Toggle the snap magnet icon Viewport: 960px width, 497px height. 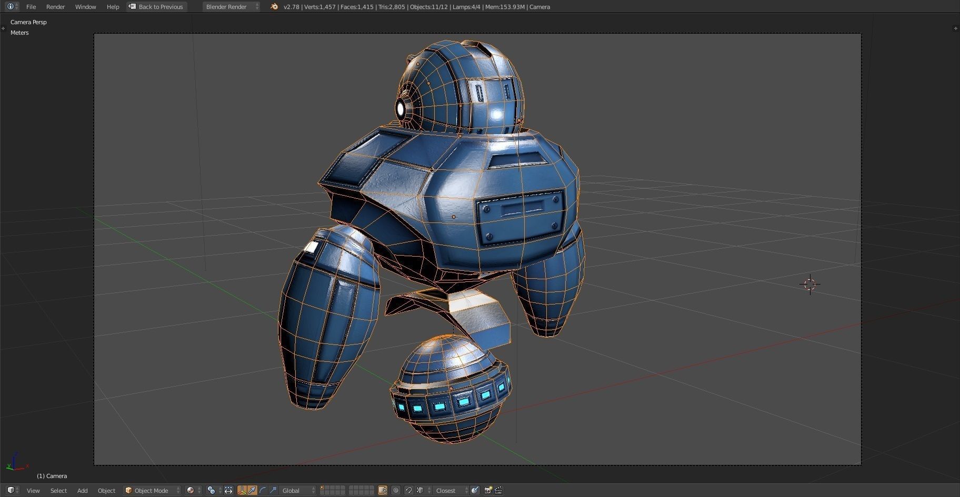(x=409, y=490)
